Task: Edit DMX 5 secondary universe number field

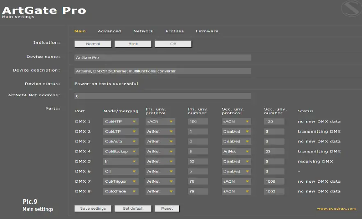Action: [x=274, y=161]
